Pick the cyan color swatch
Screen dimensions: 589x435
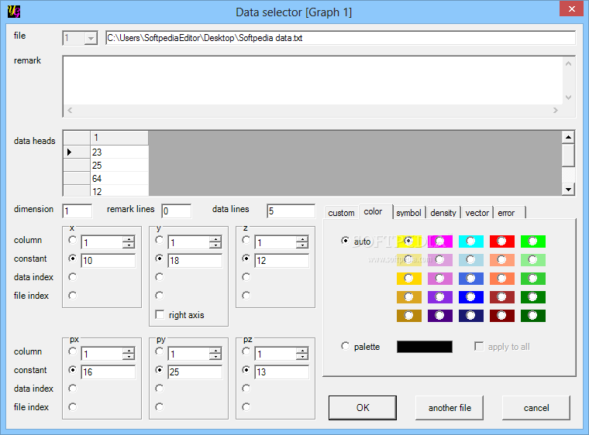click(471, 241)
